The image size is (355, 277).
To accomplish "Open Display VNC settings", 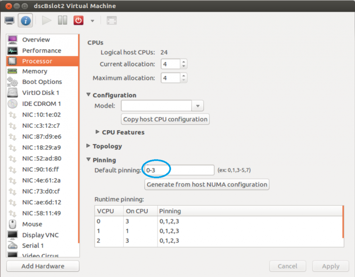I will coord(42,235).
